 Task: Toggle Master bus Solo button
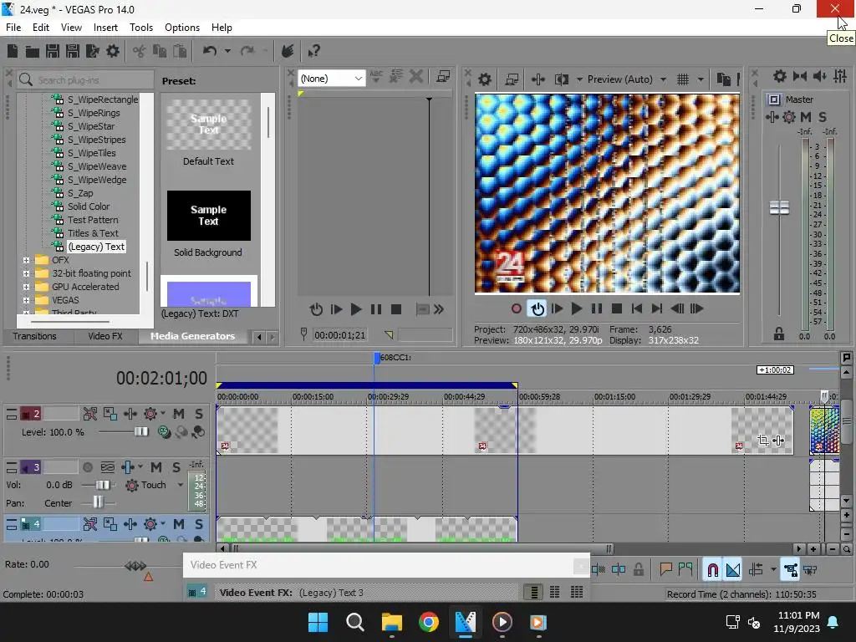tap(823, 117)
